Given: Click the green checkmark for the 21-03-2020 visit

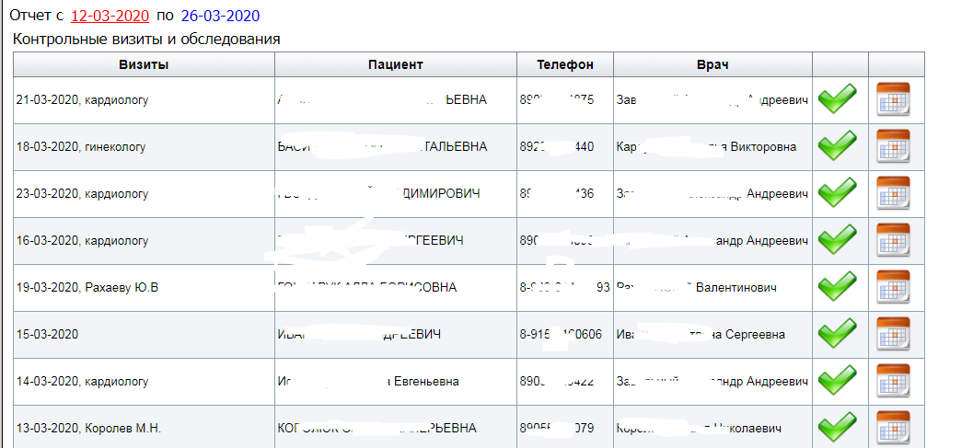Looking at the screenshot, I should 838,99.
